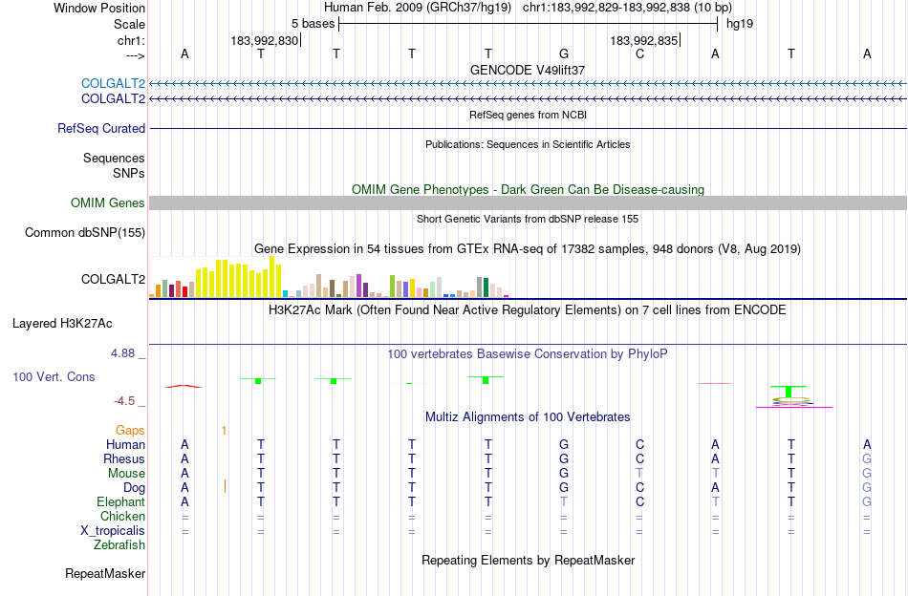Viewport: 908px width, 596px height.
Task: Click the Sequences track label
Action: 114,158
